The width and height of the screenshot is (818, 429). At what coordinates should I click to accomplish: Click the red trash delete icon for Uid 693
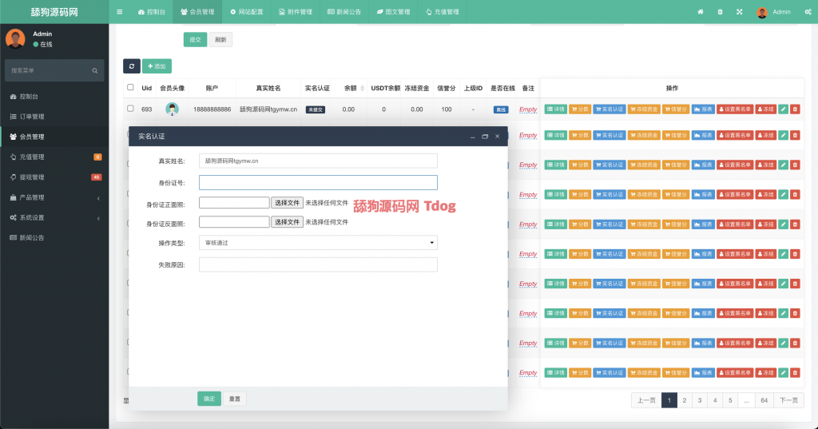pos(795,109)
